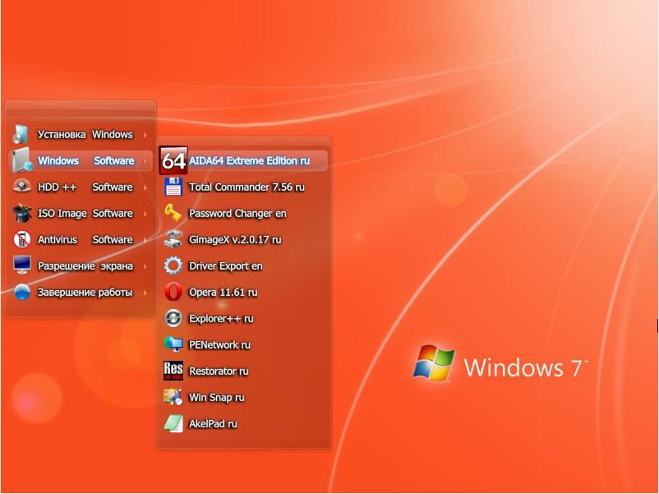Open the ISO Image Software menu entry
The height and width of the screenshot is (494, 659).
click(x=81, y=213)
